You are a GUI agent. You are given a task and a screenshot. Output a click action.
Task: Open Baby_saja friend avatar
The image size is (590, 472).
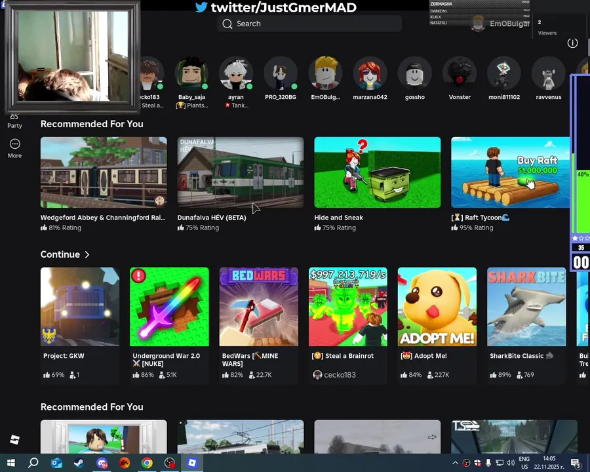point(191,73)
